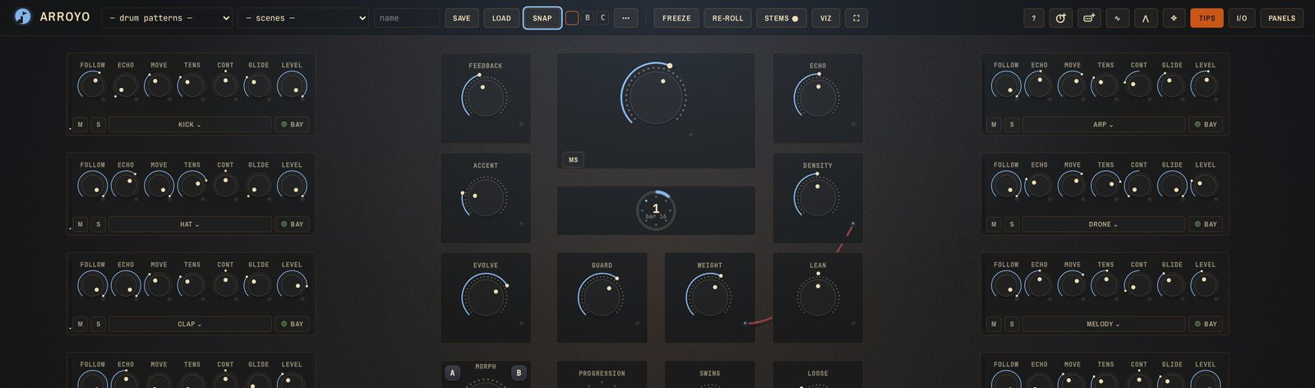Viewport: 1315px width, 388px height.
Task: Solo the KICK channel
Action: click(98, 125)
